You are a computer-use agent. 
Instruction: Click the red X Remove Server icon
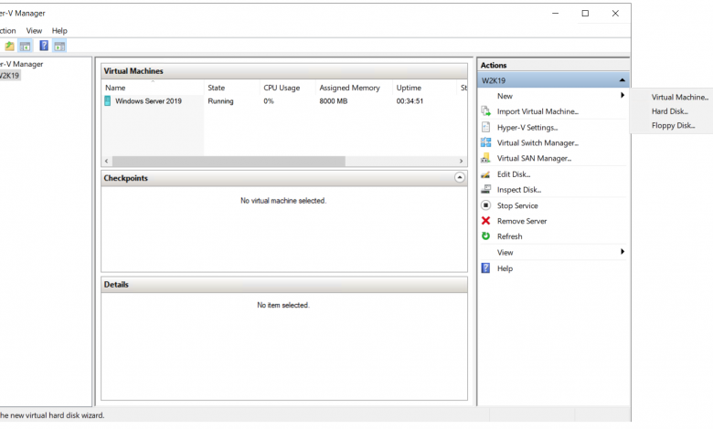[x=486, y=221]
